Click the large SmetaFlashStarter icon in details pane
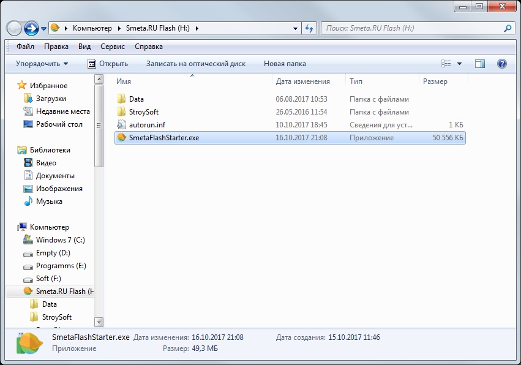 29,343
